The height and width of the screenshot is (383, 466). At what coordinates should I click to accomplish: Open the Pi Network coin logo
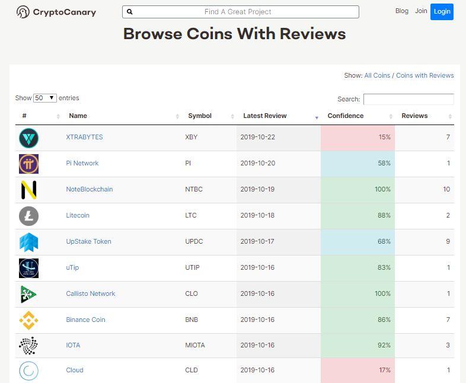tap(29, 164)
